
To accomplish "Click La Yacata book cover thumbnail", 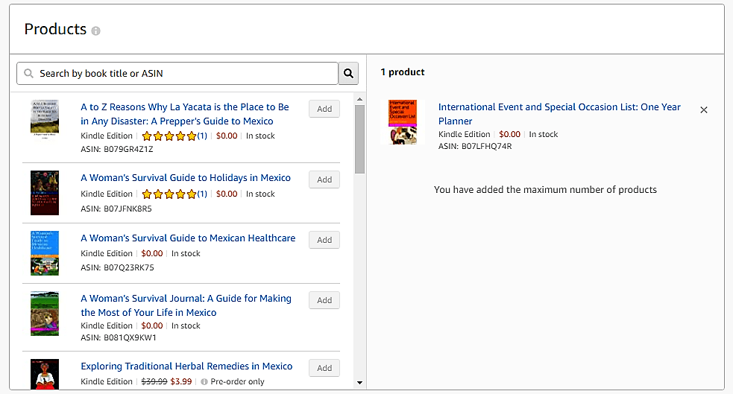I will 45,118.
